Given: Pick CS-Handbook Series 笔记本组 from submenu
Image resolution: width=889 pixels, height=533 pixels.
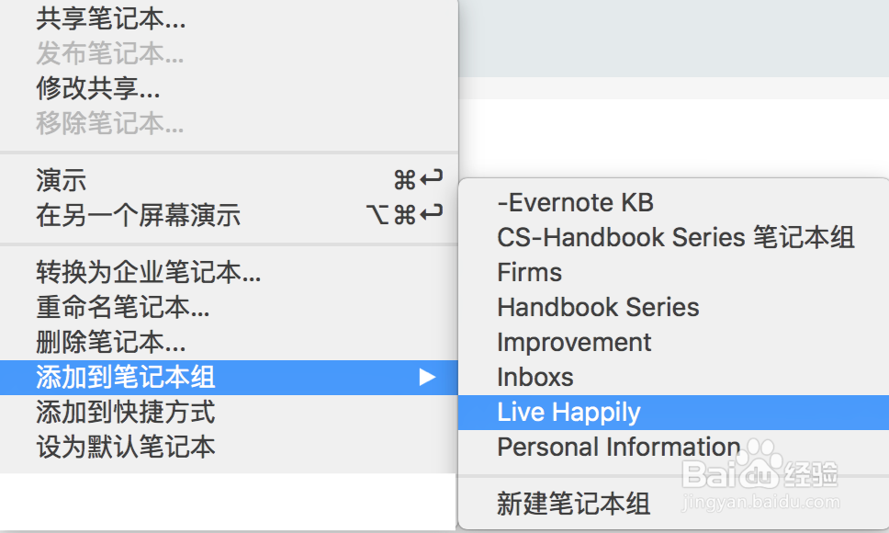Looking at the screenshot, I should point(676,237).
